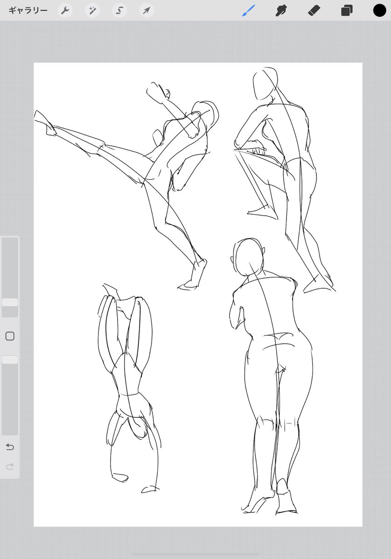Image resolution: width=391 pixels, height=559 pixels.
Task: Tap the square modify button in sidebar
Action: click(x=10, y=336)
